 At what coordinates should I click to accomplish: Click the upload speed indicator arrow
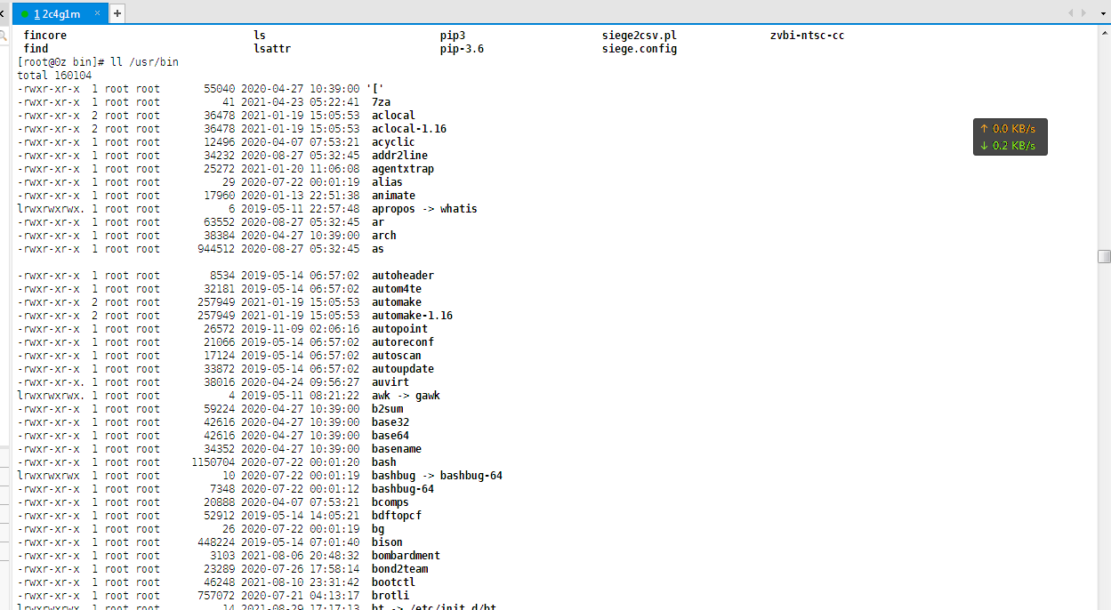(x=986, y=128)
